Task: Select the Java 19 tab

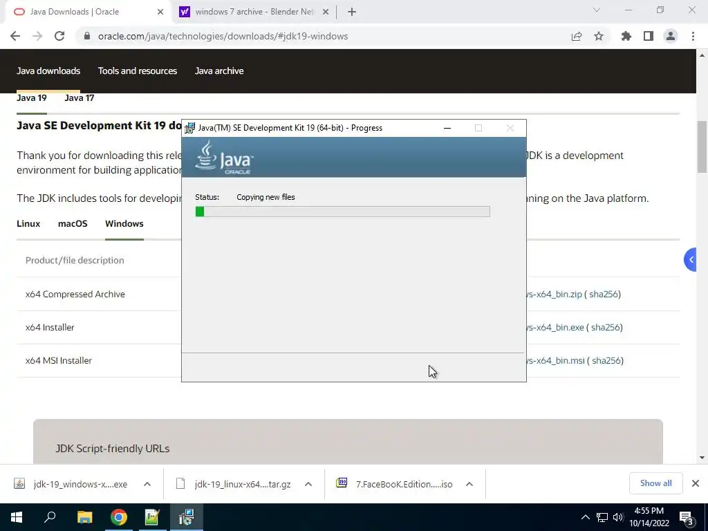Action: point(32,98)
